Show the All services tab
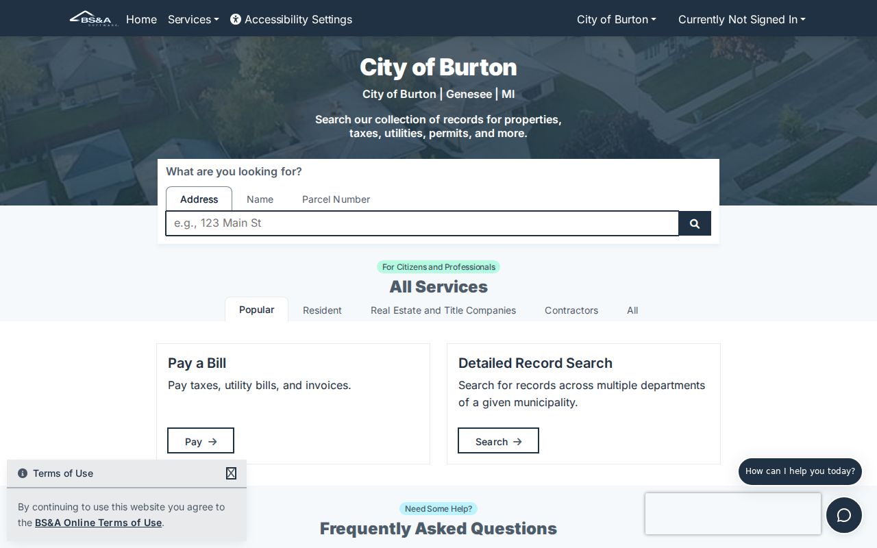Viewport: 877px width, 548px height. click(x=632, y=310)
